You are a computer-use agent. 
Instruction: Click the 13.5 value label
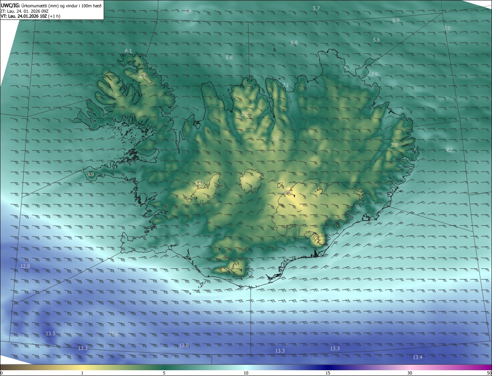coord(51,334)
